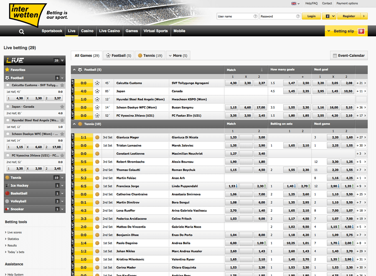The width and height of the screenshot is (376, 276).
Task: Open the search magnifier icon
Action: coord(22,32)
